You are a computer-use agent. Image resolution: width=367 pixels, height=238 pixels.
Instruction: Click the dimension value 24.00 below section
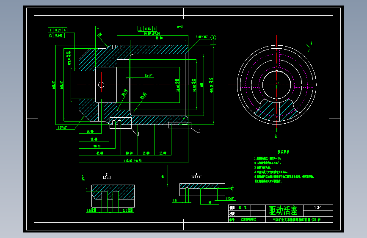(x=90, y=132)
